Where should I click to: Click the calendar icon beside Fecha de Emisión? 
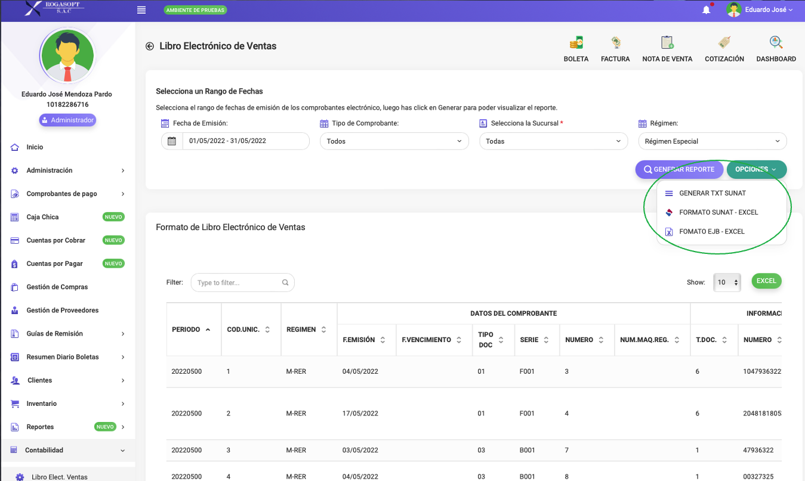(x=173, y=141)
